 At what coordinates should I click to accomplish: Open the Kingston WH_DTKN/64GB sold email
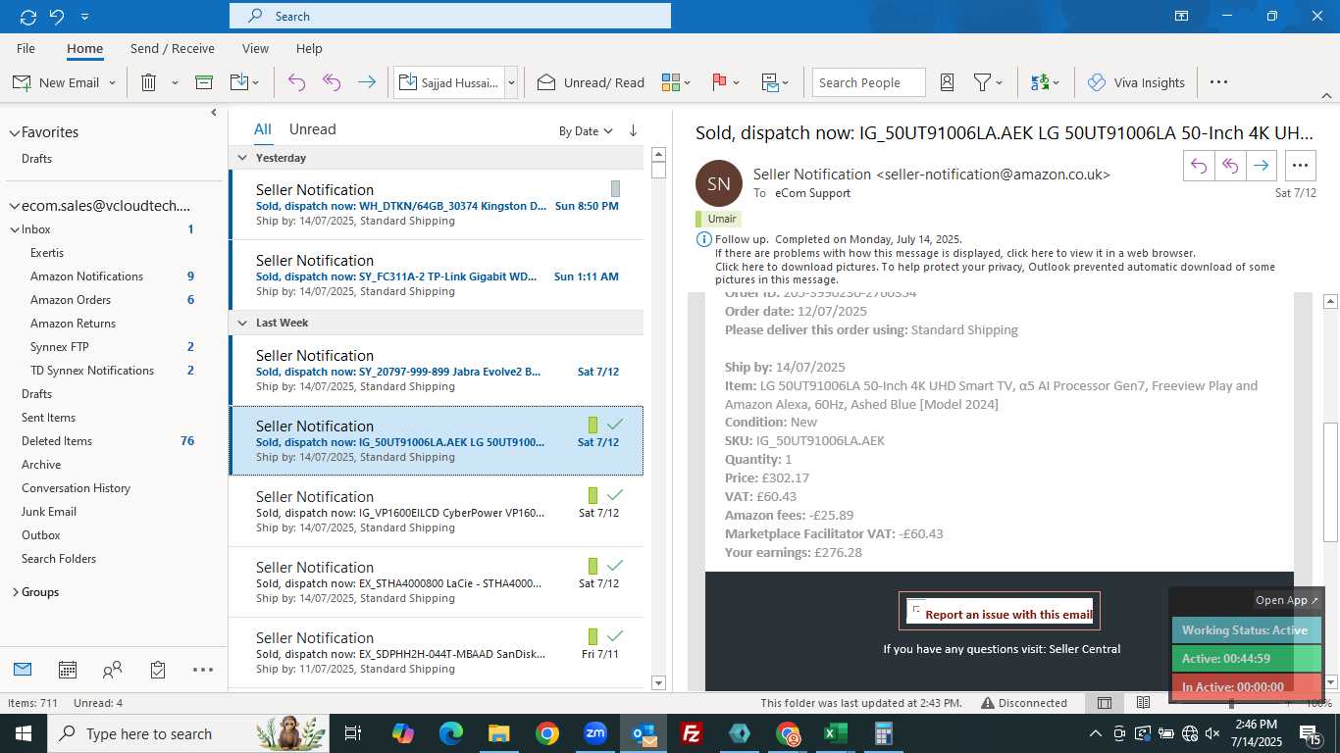pyautogui.click(x=437, y=205)
